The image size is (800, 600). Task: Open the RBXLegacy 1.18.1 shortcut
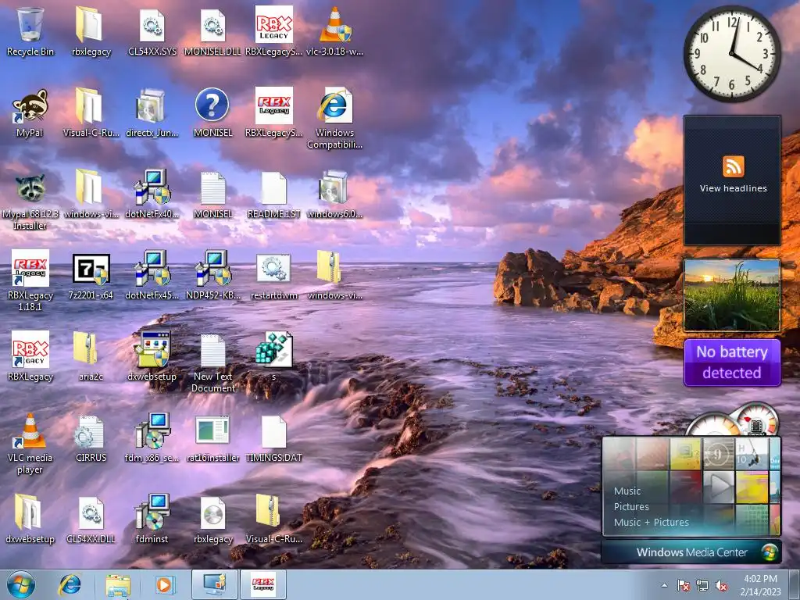[30, 280]
